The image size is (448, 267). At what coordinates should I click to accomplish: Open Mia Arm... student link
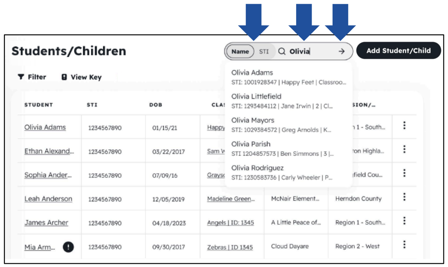coord(39,247)
